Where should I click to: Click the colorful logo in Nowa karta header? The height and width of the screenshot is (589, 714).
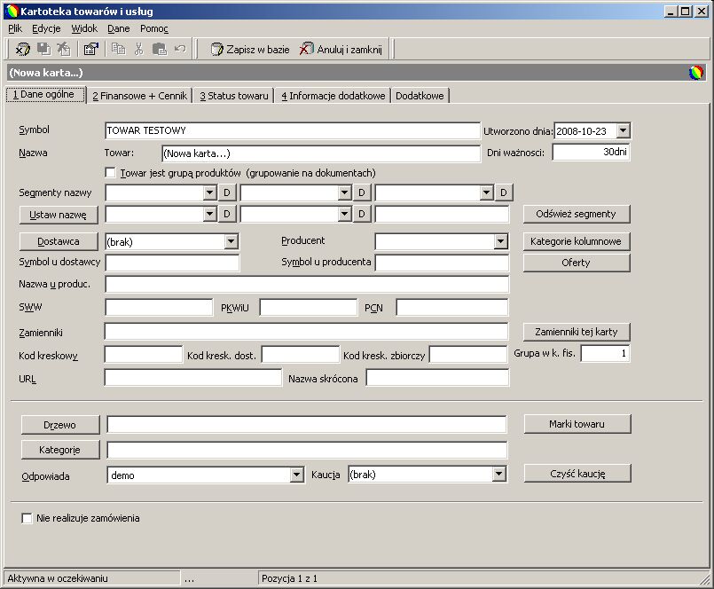tap(695, 73)
